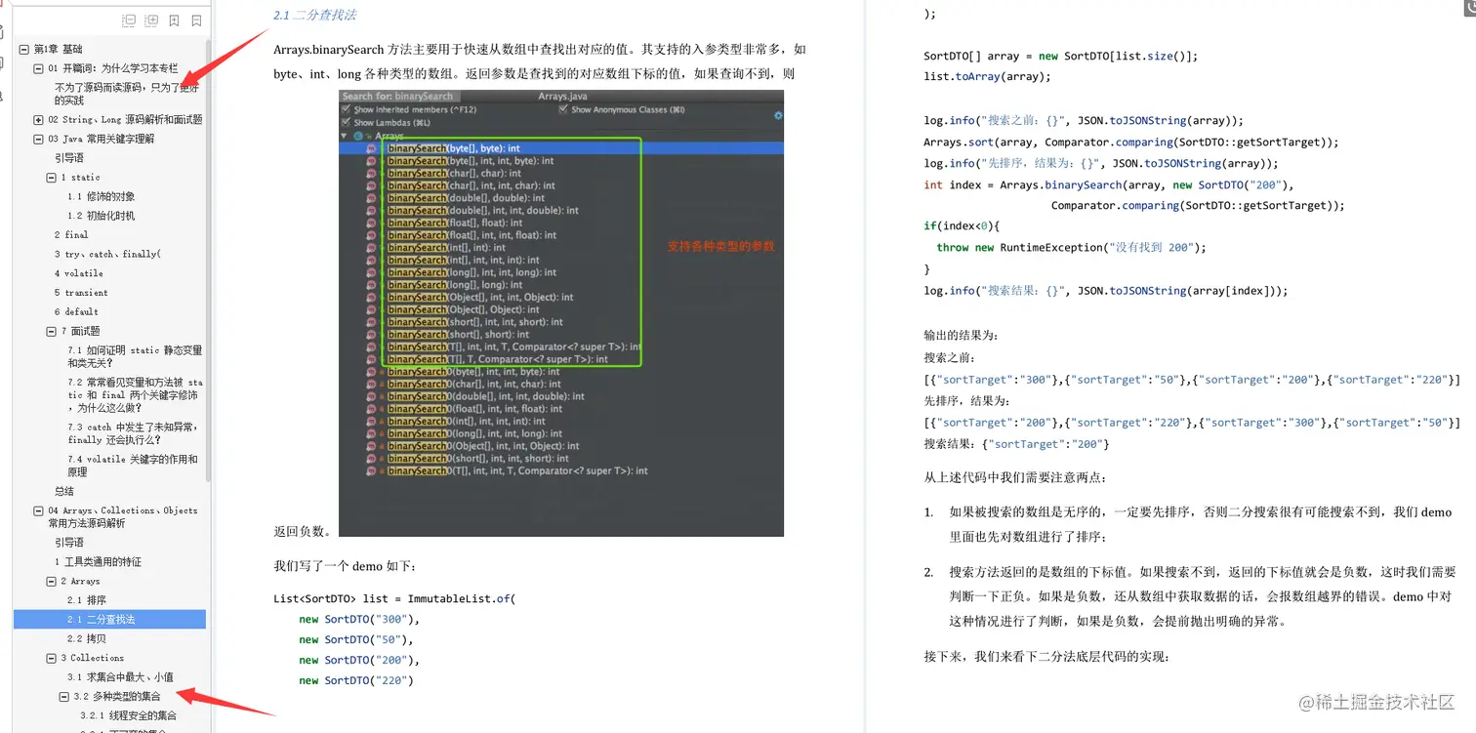Screen dimensions: 1476x733
Task: Click the collapse-all outline icon
Action: [x=129, y=20]
